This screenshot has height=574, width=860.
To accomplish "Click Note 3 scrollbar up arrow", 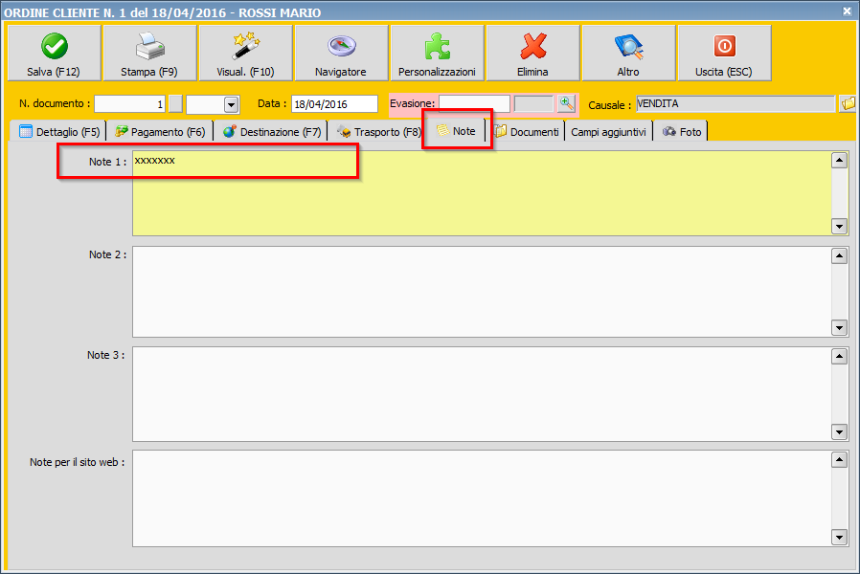I will 839,357.
